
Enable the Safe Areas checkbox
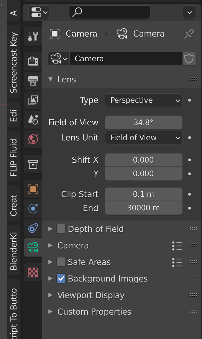(x=61, y=262)
